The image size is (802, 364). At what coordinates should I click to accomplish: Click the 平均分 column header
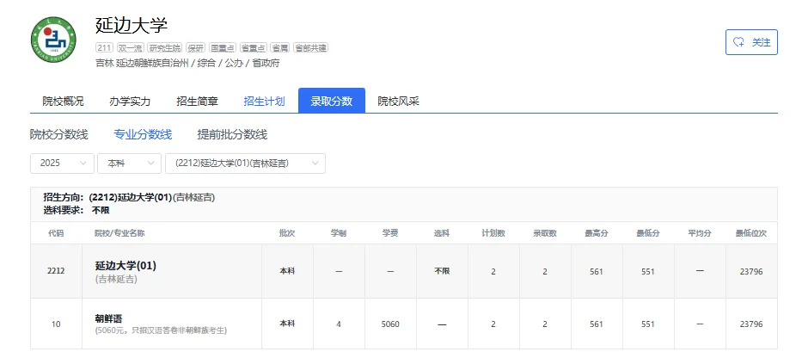[x=700, y=233]
